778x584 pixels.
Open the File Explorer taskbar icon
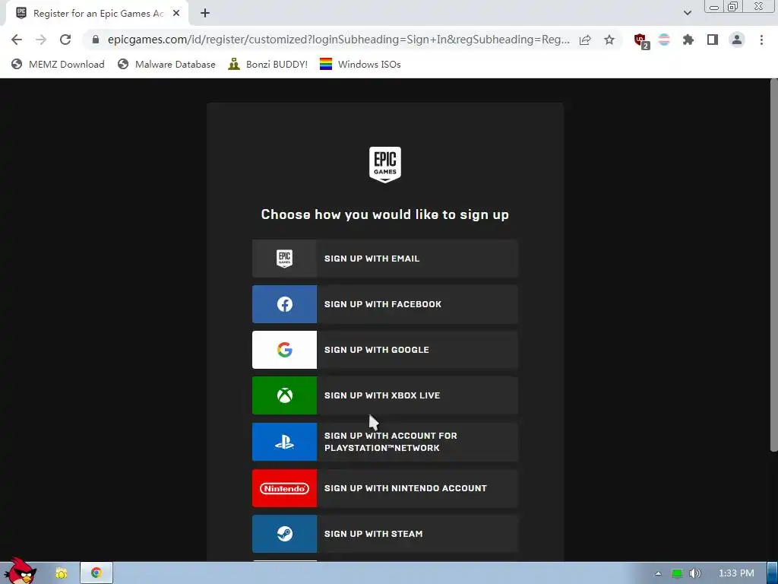click(x=62, y=573)
